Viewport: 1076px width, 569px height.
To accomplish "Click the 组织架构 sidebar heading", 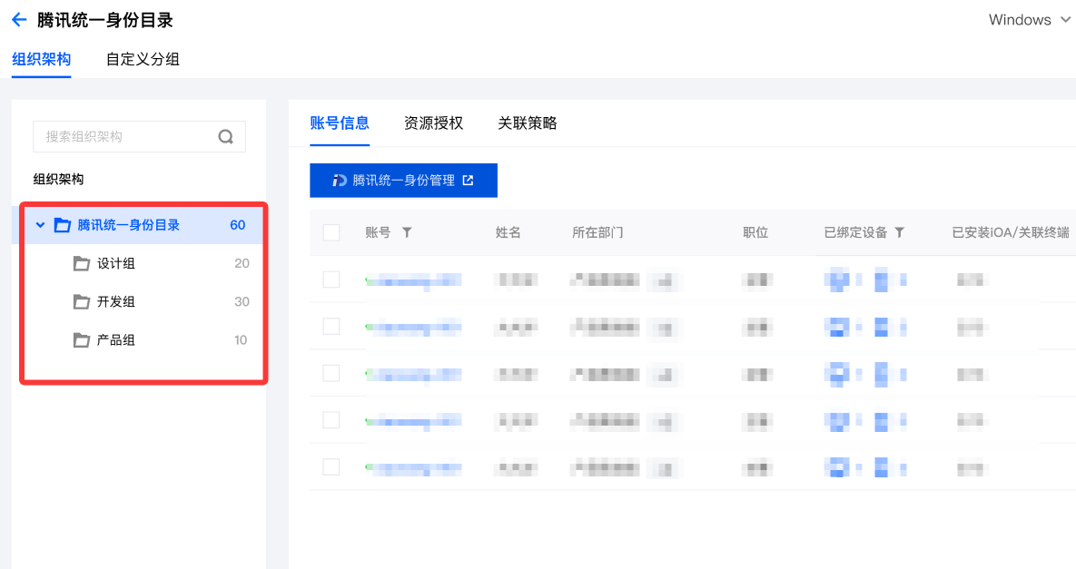I will pos(58,179).
